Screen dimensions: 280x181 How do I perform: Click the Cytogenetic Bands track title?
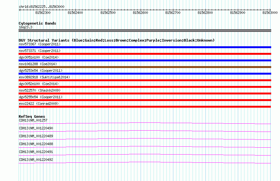tap(37, 23)
